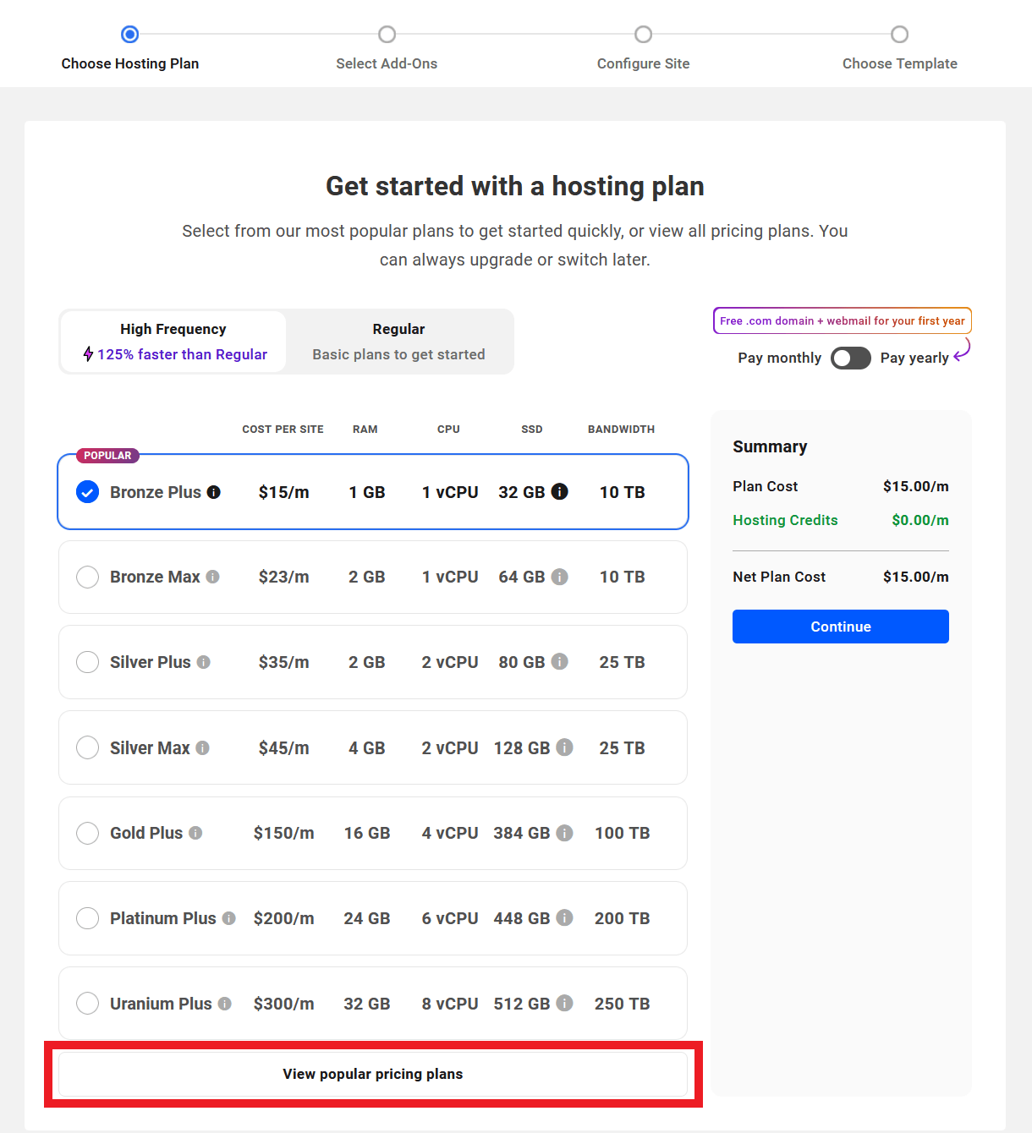Open info icon beside Silver Plus name
1032x1133 pixels.
click(204, 662)
